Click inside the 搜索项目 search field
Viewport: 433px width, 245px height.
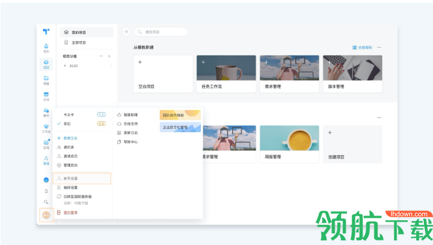pos(161,32)
